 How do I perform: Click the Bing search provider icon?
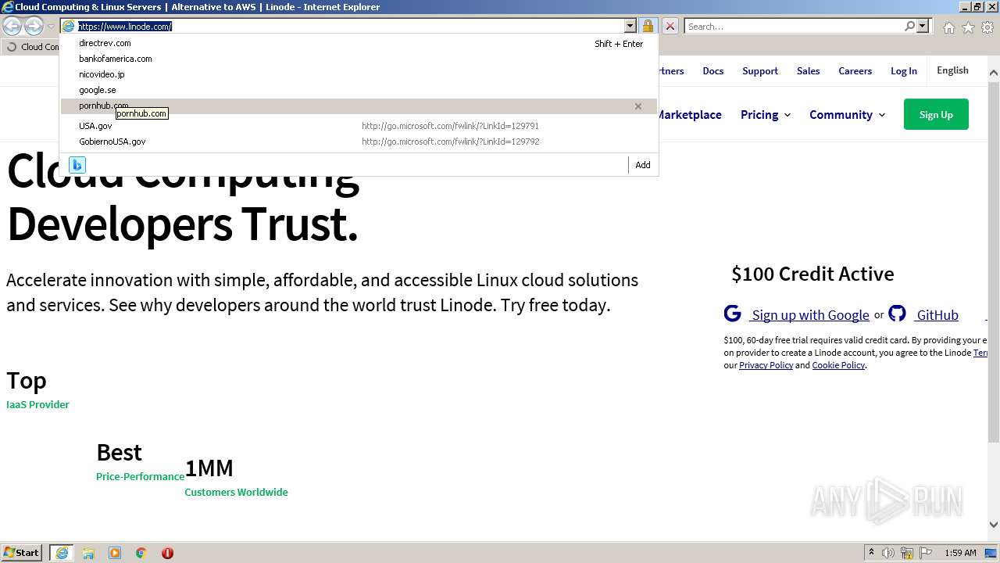tap(77, 164)
